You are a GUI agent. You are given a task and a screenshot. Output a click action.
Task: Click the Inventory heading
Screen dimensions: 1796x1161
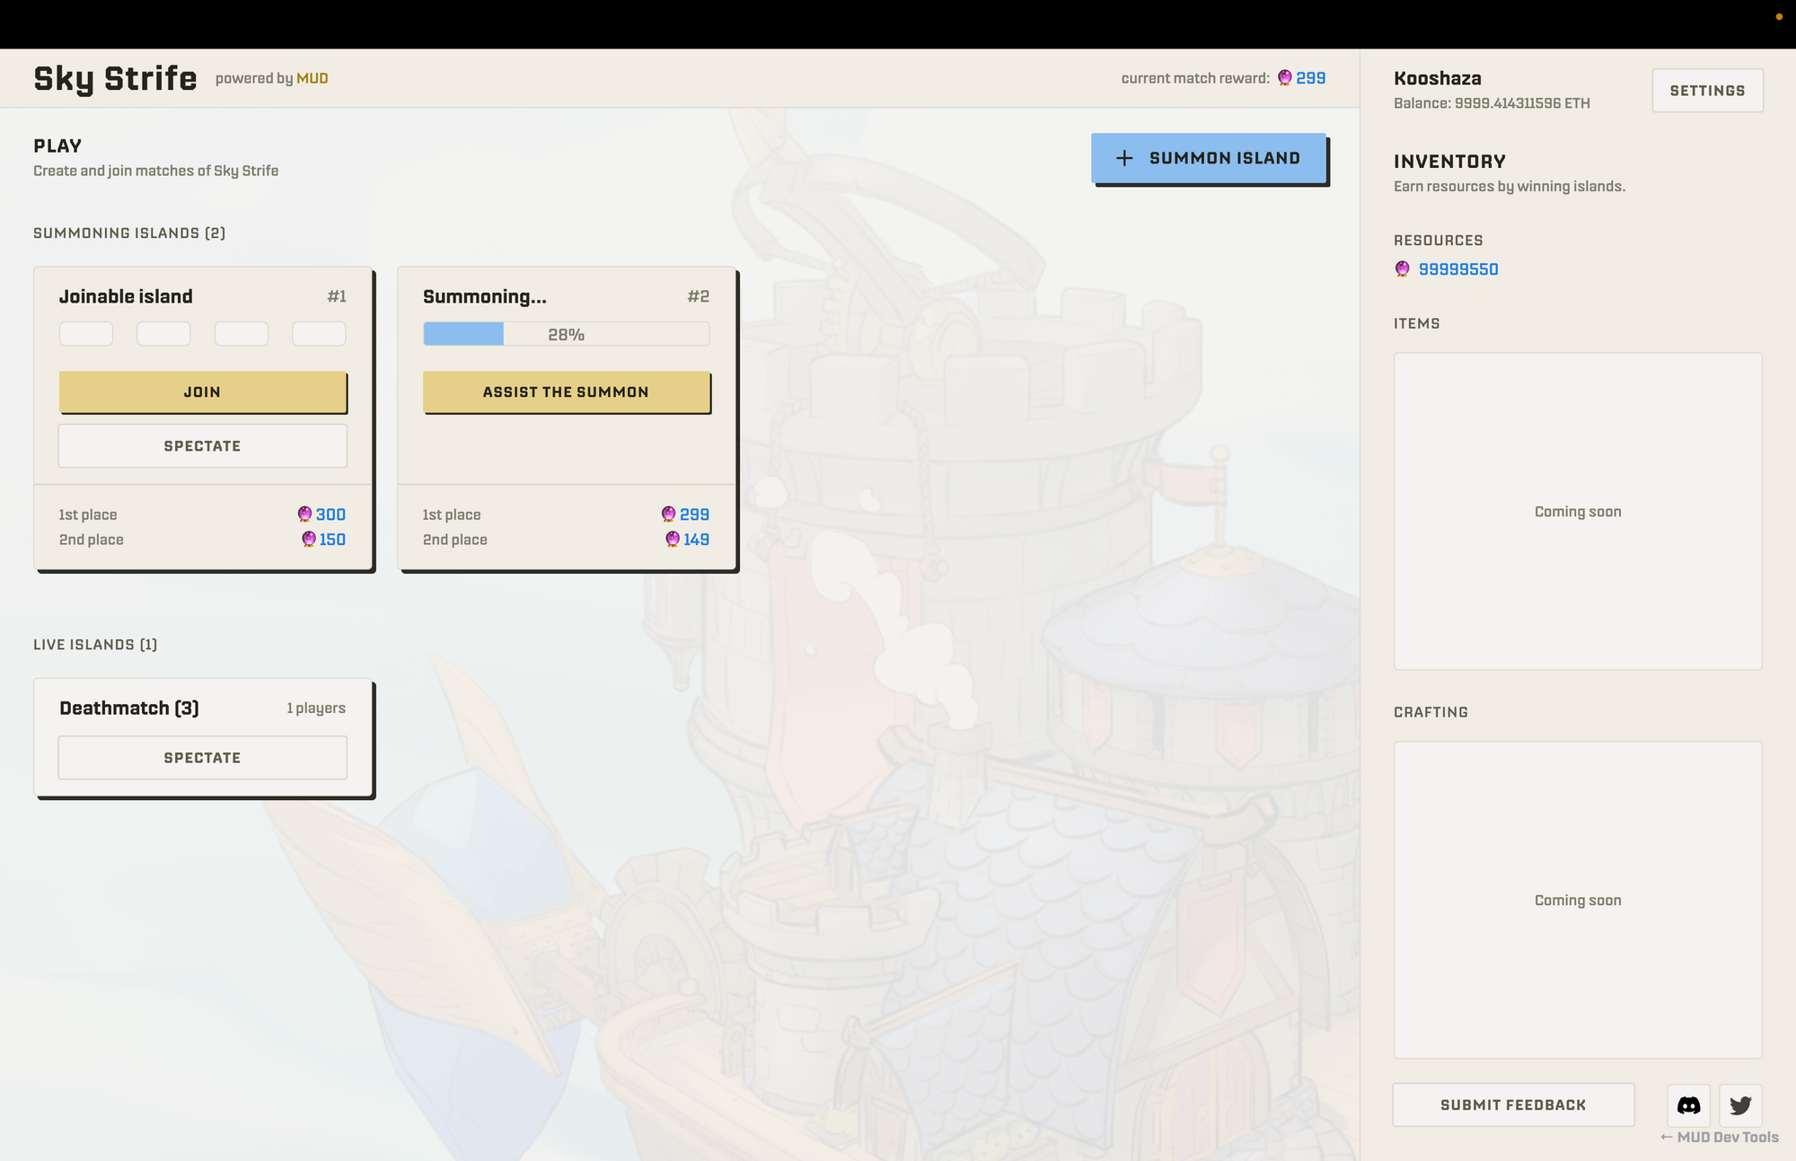1449,162
